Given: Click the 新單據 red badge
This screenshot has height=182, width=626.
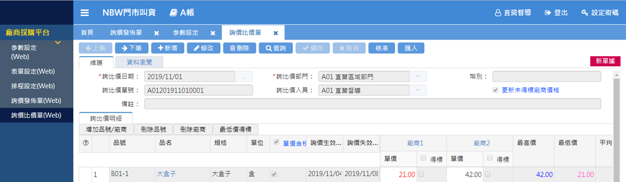Looking at the screenshot, I should coord(605,61).
